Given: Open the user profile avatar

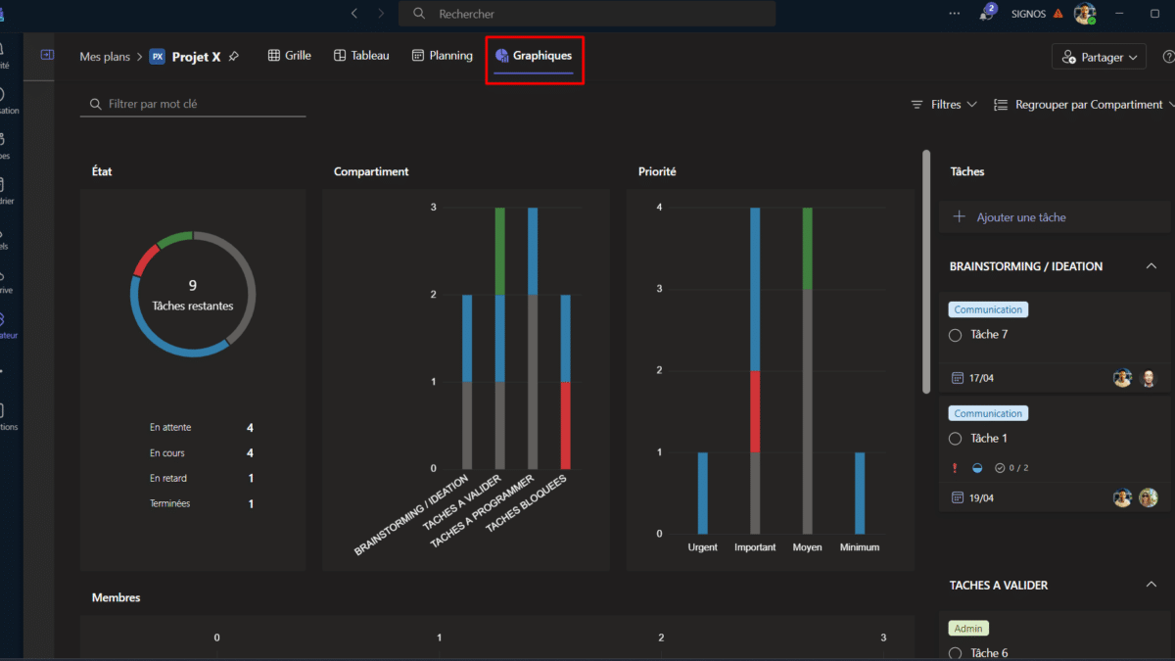Looking at the screenshot, I should (x=1084, y=14).
